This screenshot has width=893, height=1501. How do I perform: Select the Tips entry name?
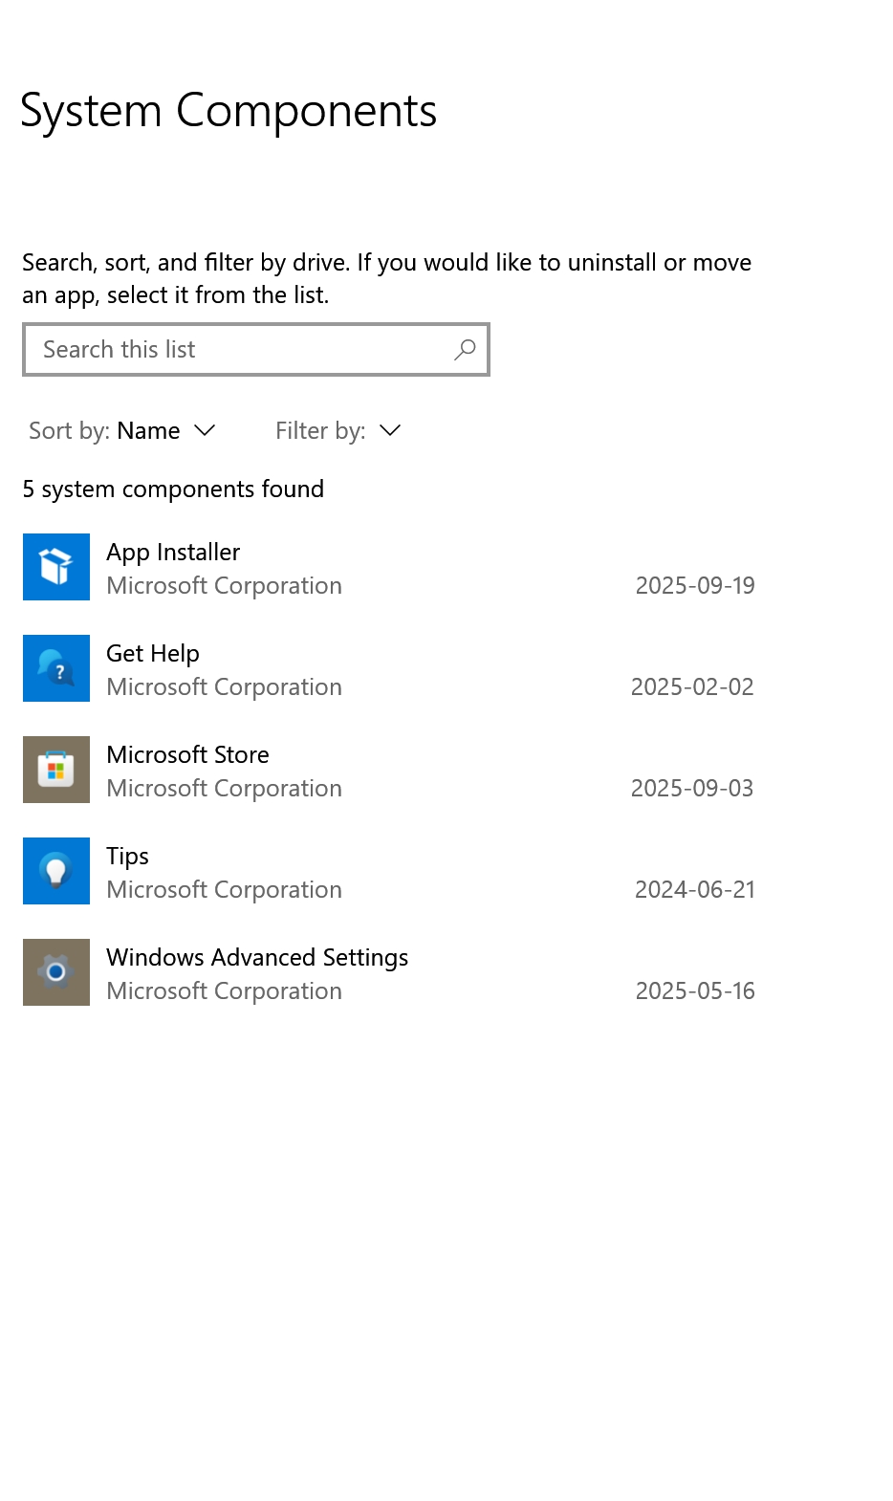point(127,857)
